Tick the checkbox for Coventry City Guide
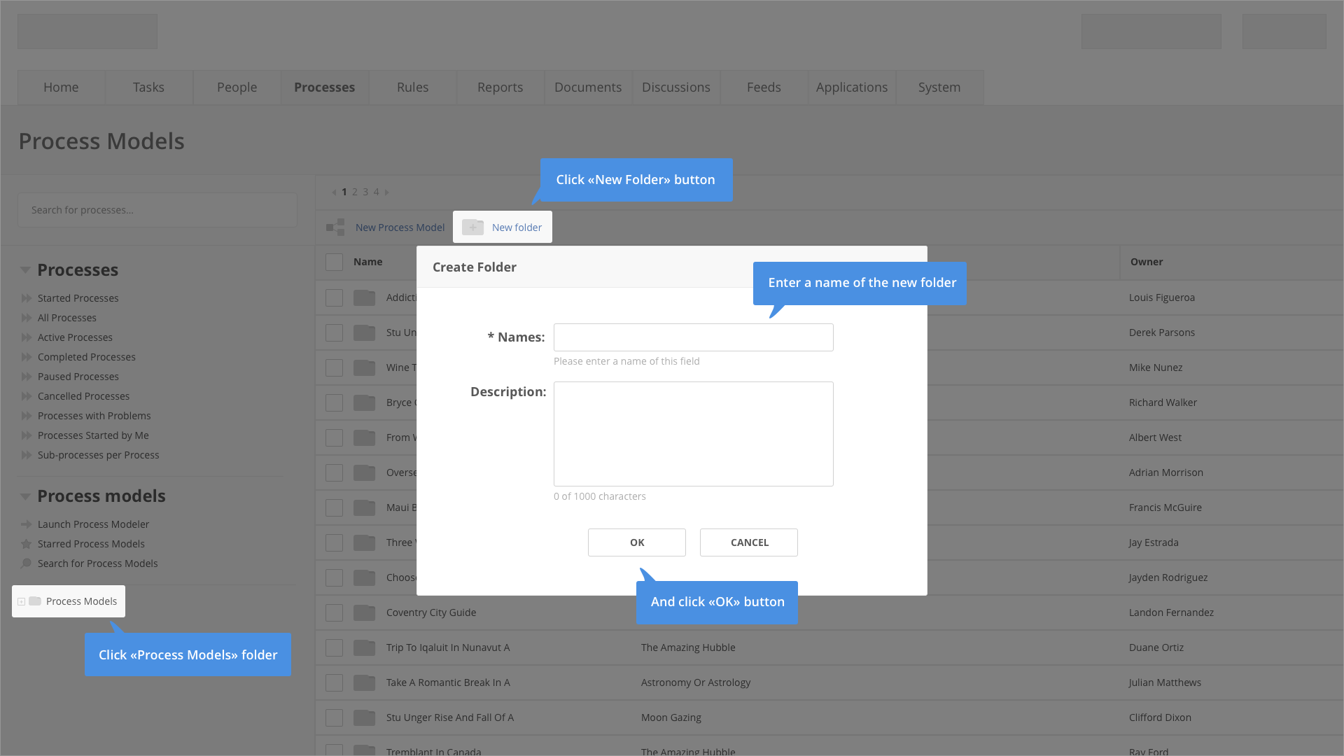The width and height of the screenshot is (1344, 756). [x=334, y=612]
